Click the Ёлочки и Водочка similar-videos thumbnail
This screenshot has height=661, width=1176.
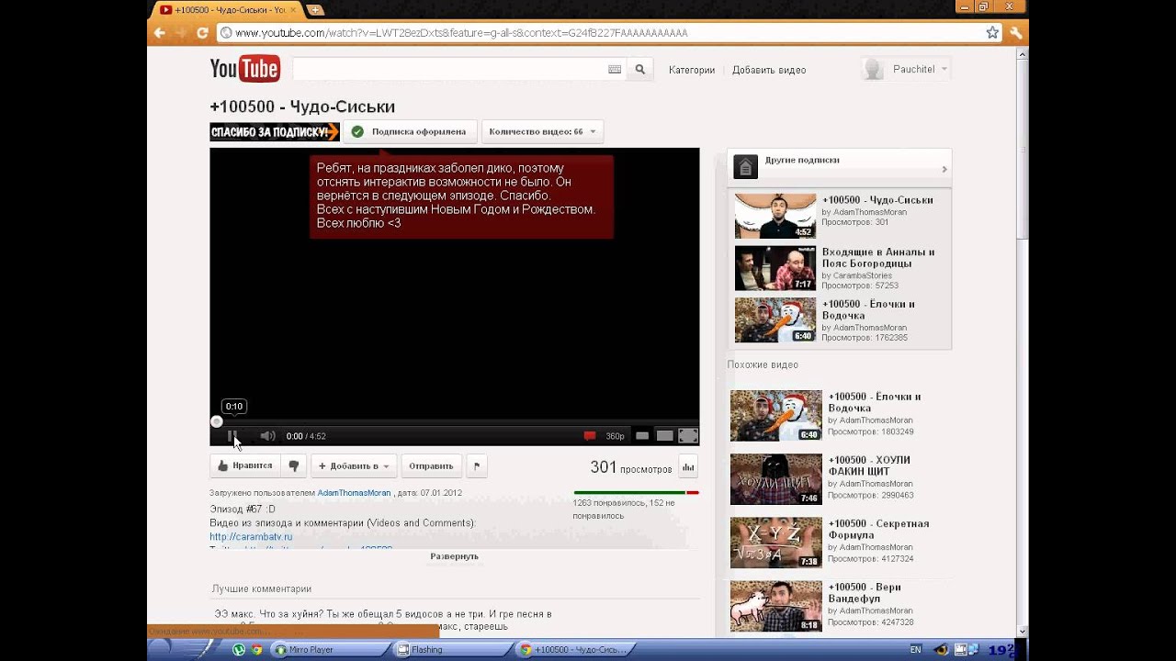tap(776, 416)
